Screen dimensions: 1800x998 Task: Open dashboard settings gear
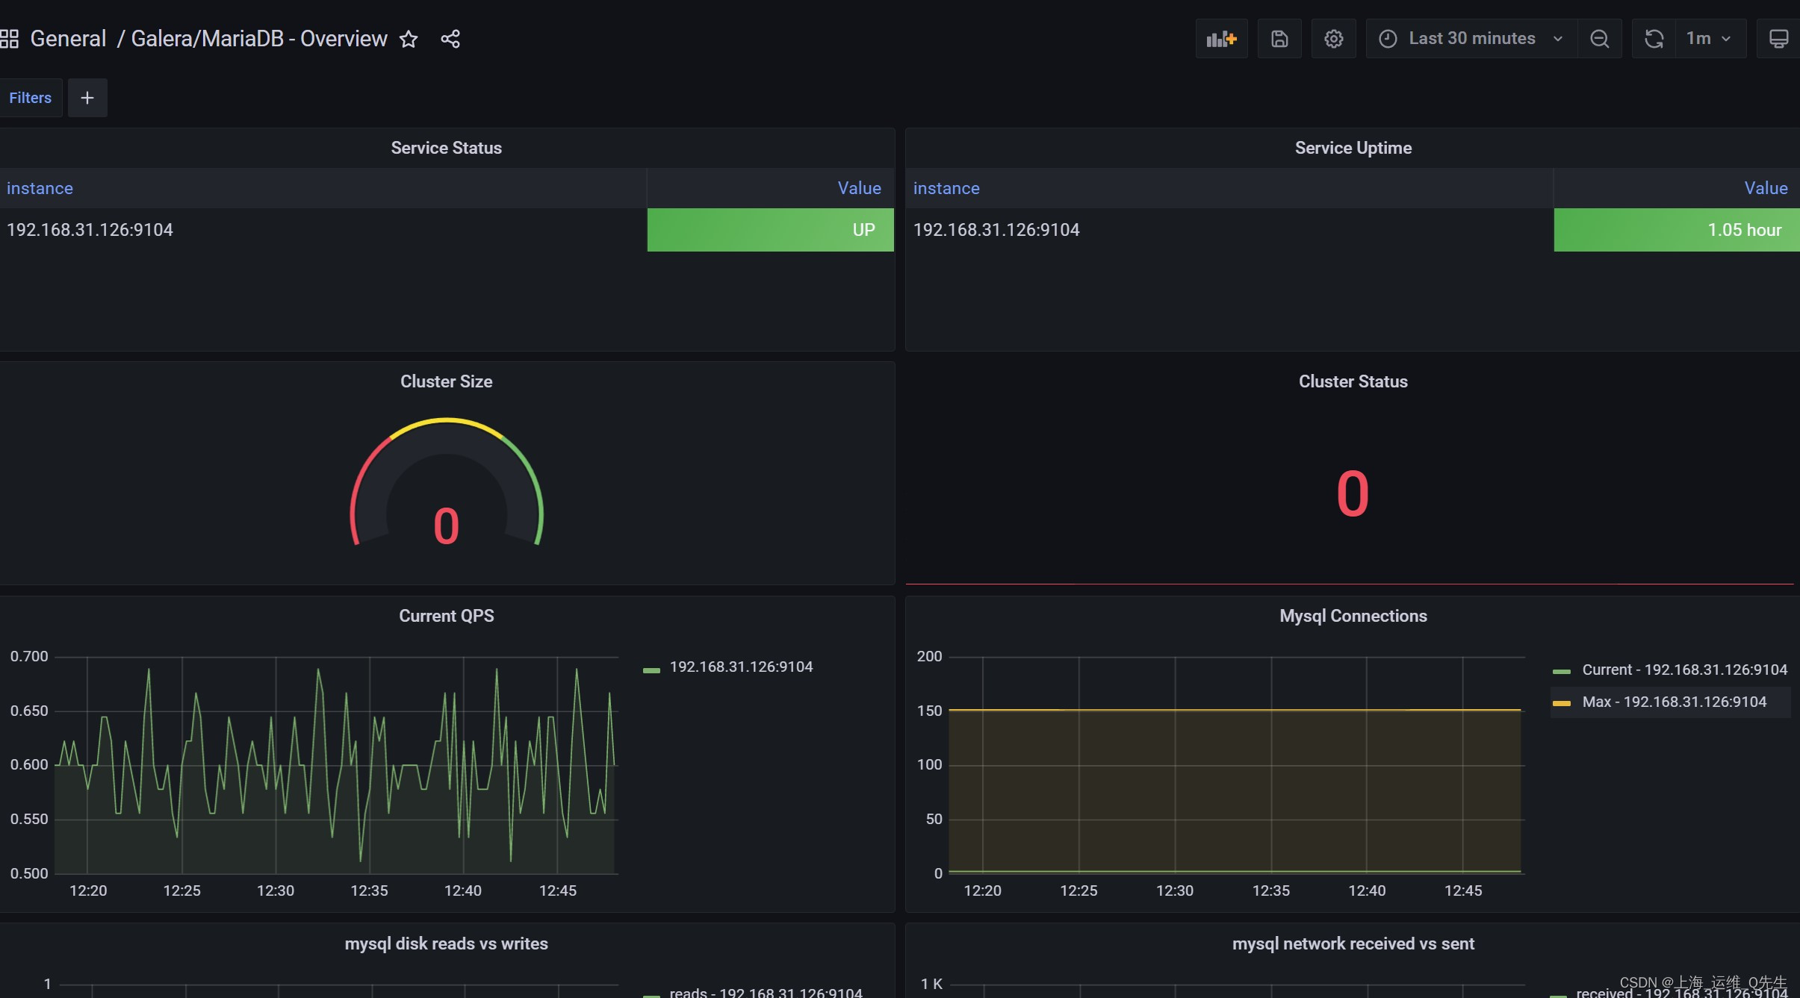[1334, 39]
